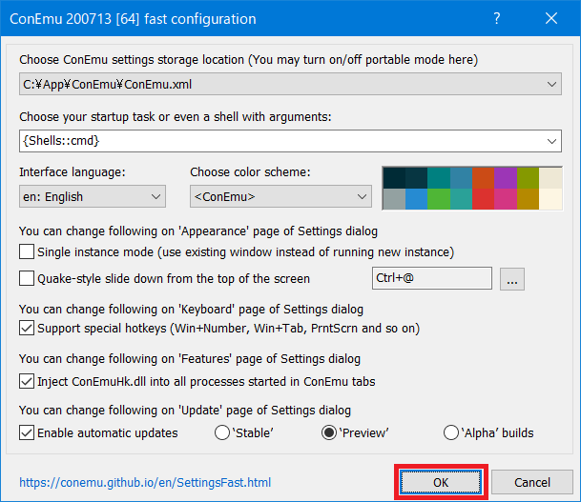The height and width of the screenshot is (502, 581).
Task: Enable Quake-style slide down checkbox
Action: pos(27,278)
